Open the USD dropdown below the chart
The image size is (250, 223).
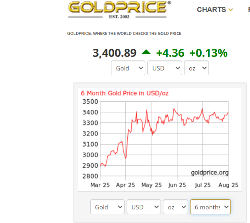point(143,207)
